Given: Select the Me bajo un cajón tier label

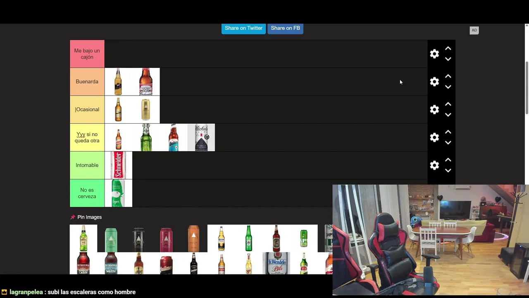Looking at the screenshot, I should point(87,54).
